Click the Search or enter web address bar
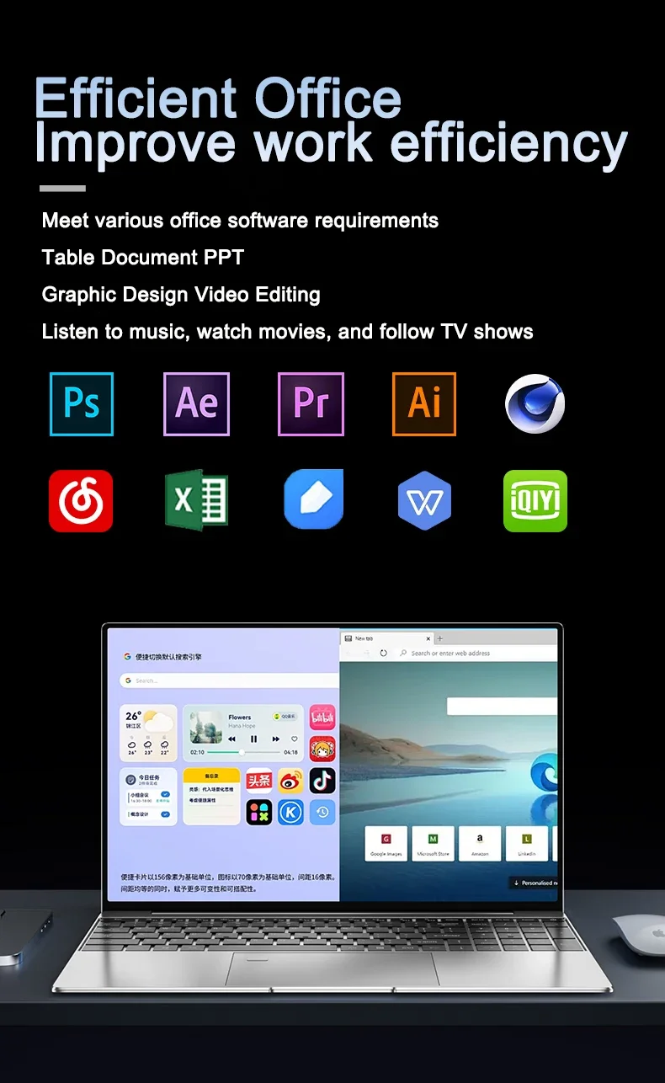The width and height of the screenshot is (665, 1083). point(476,653)
